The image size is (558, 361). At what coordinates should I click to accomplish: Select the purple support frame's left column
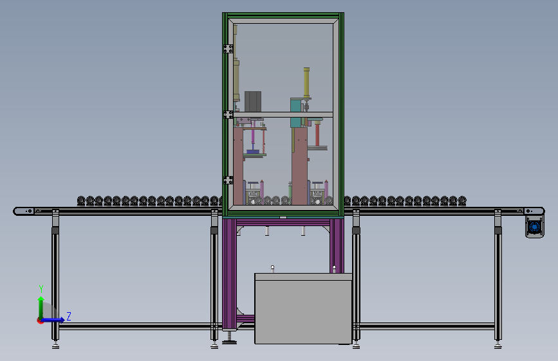[229, 274]
